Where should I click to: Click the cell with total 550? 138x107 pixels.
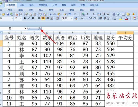pos(111,43)
